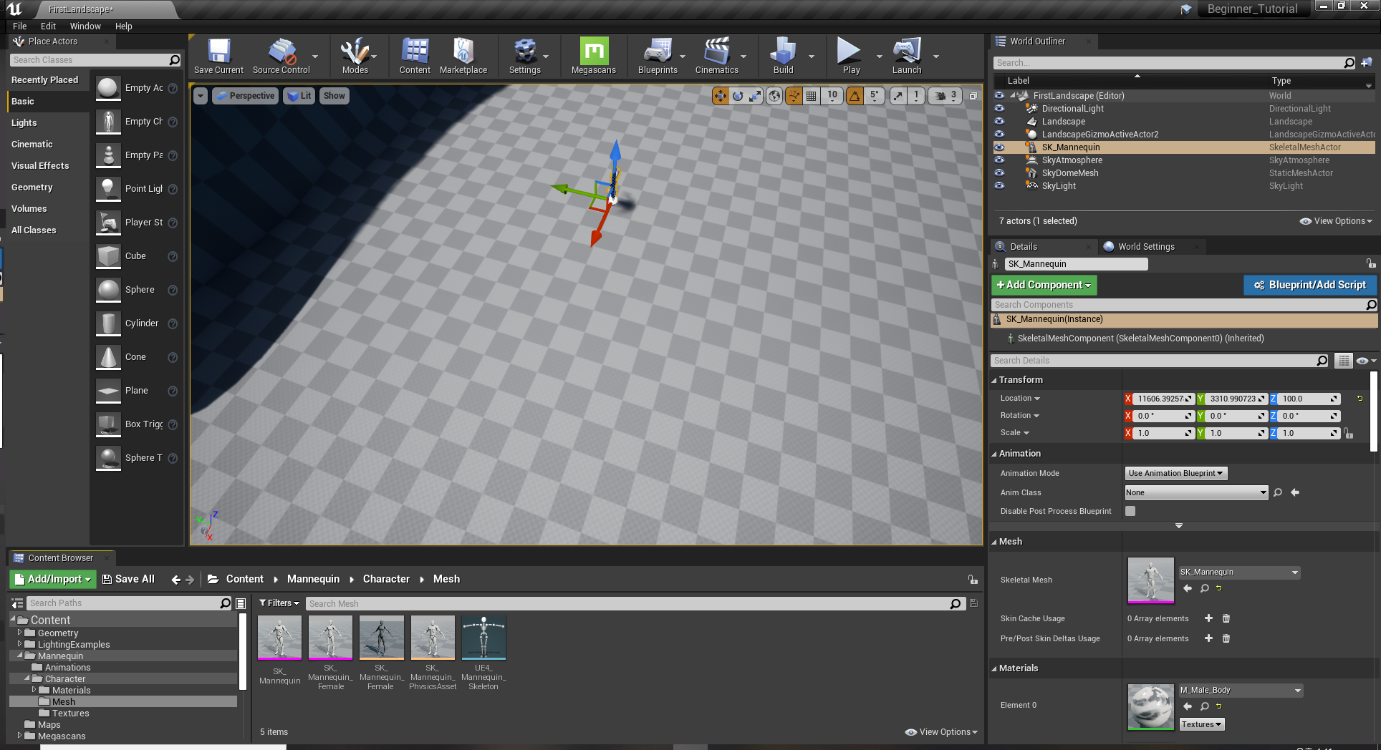1381x750 pixels.
Task: Click the Launch toolbar icon
Action: point(907,57)
